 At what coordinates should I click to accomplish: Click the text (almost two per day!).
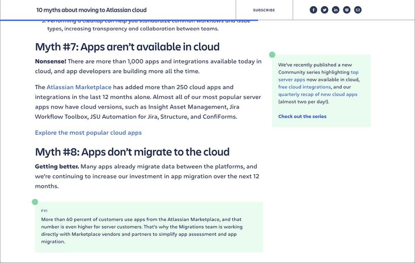click(x=304, y=101)
